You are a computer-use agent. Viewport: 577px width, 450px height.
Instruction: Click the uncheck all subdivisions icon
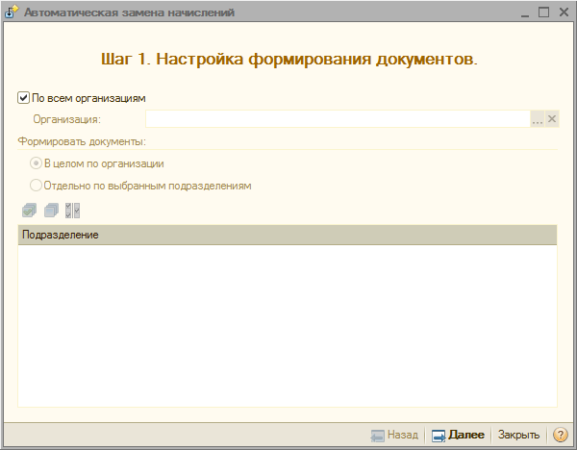[51, 210]
